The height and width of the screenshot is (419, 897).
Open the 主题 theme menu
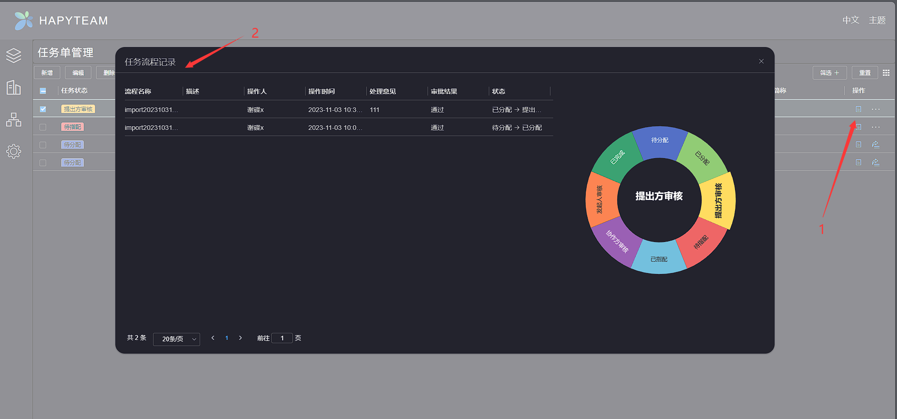[x=877, y=20]
